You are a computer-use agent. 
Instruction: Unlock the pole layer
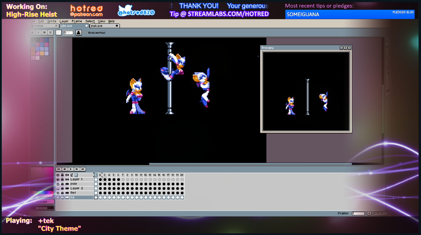(62, 184)
